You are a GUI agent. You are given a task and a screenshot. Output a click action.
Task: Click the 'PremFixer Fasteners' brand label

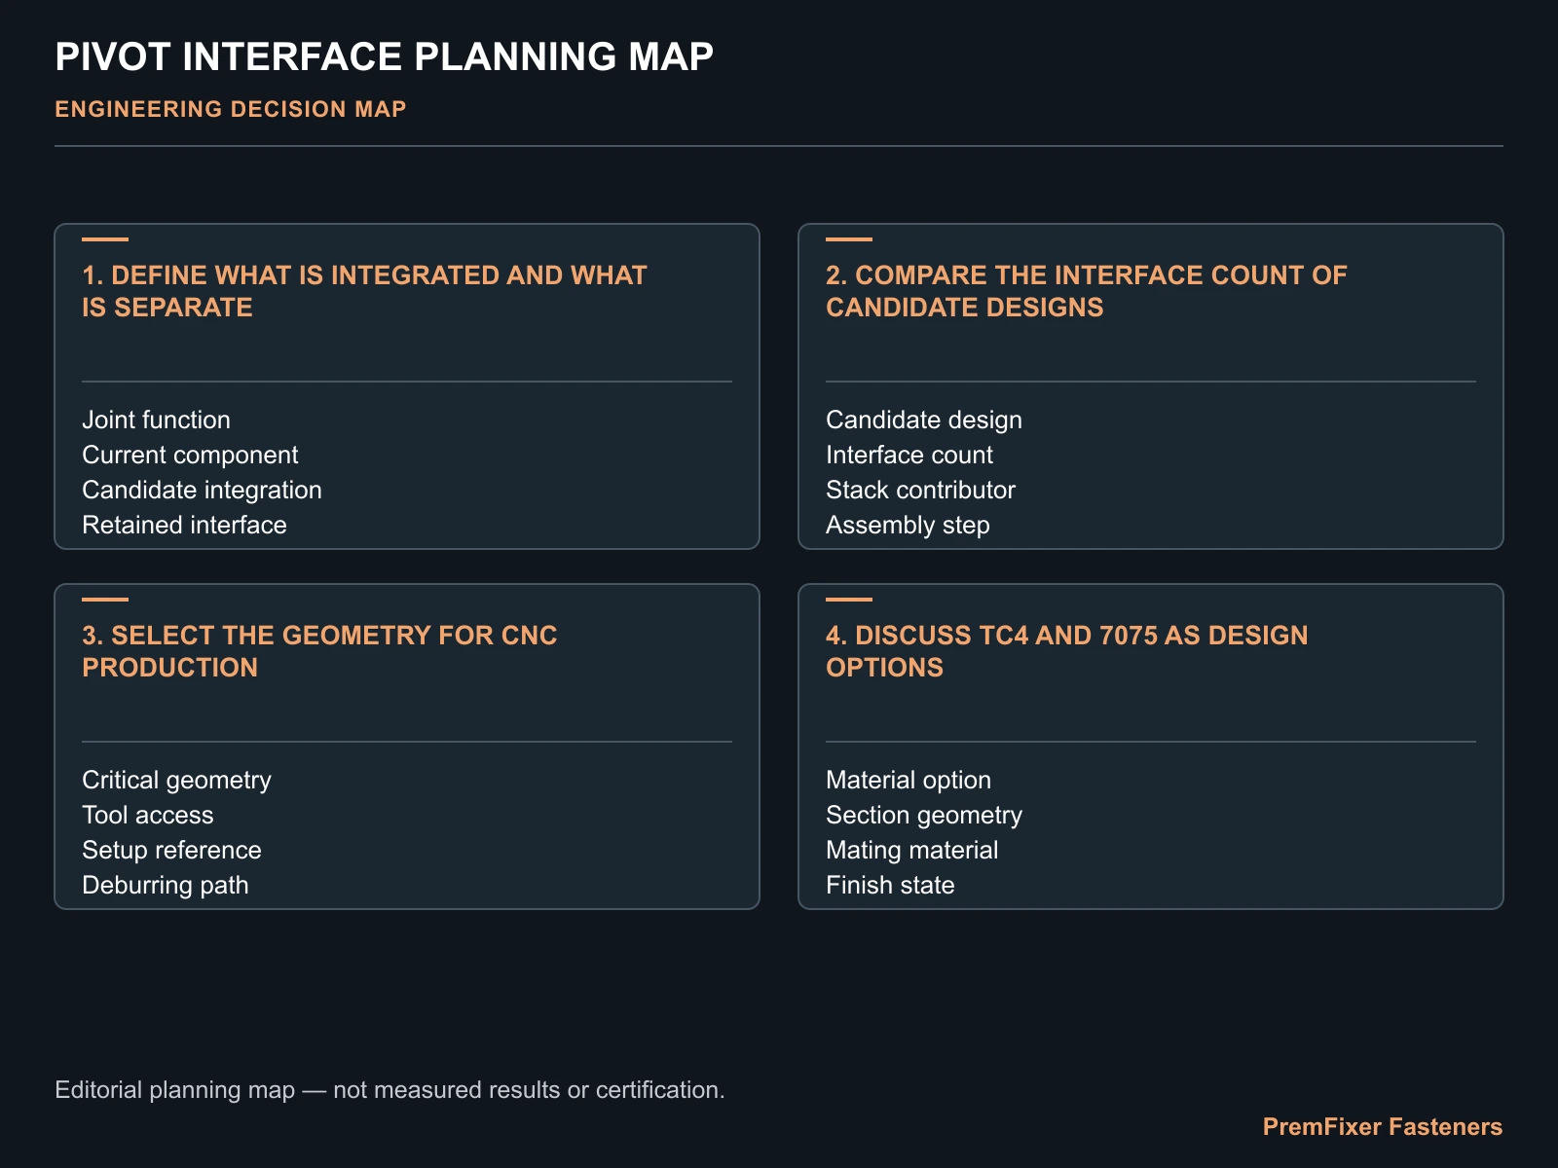[x=1383, y=1126]
